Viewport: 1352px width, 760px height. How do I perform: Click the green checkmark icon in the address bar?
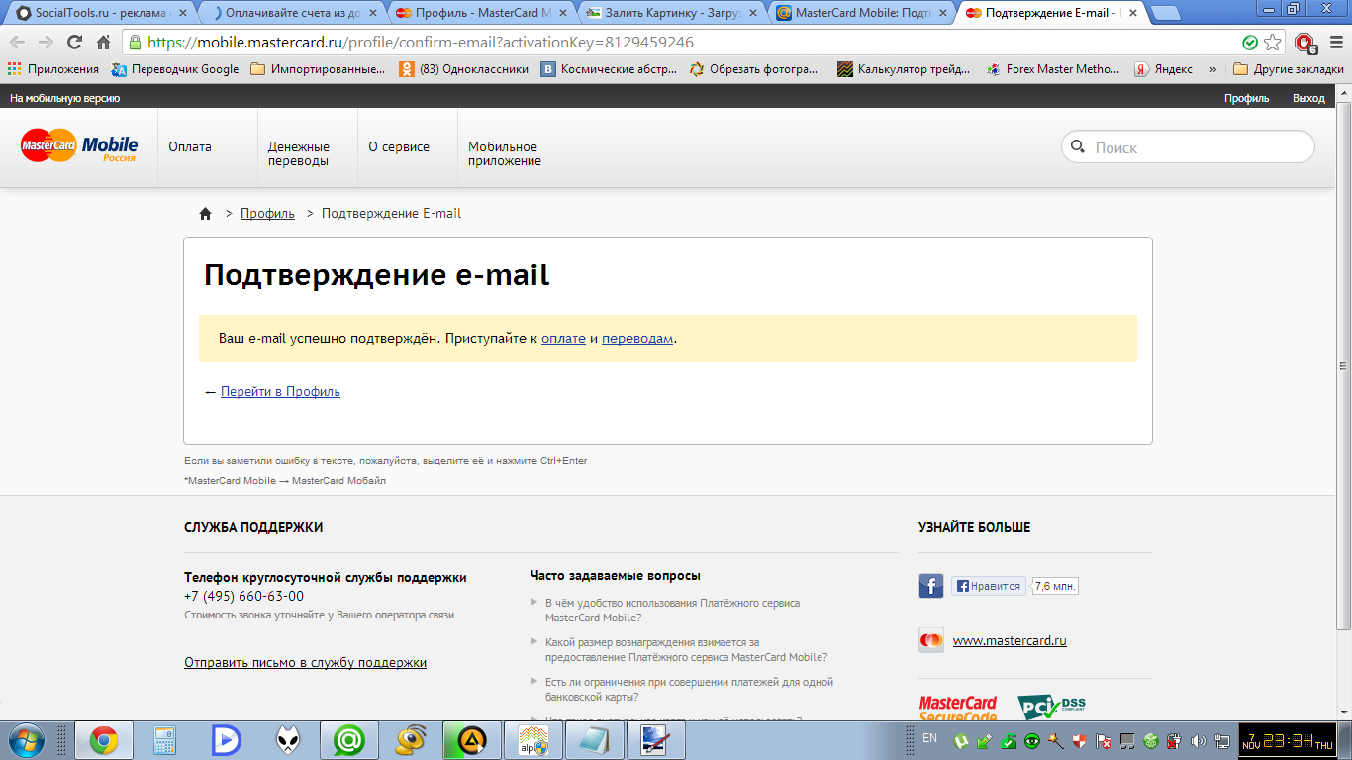[1250, 43]
